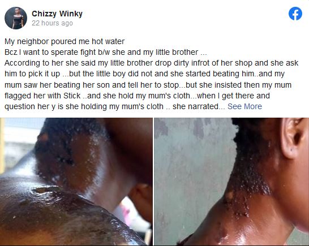The height and width of the screenshot is (246, 309).
Task: Click the ear in the right photo
Action: point(293,138)
